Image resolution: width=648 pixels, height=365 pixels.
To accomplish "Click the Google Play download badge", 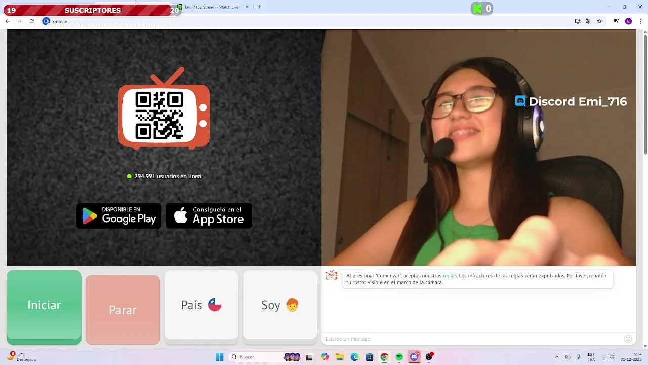I will tap(119, 216).
